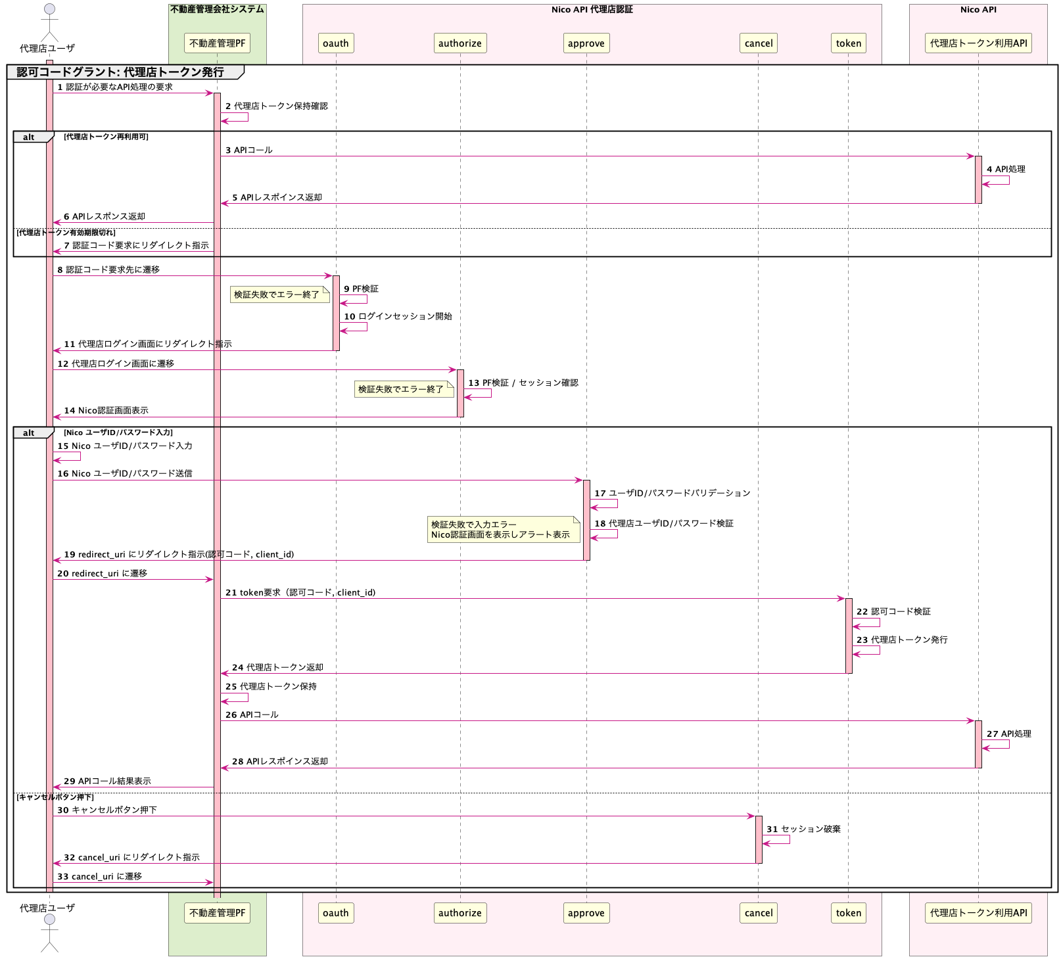
Task: Click the [キャンセルボタン押下] condition text
Action: coord(55,797)
